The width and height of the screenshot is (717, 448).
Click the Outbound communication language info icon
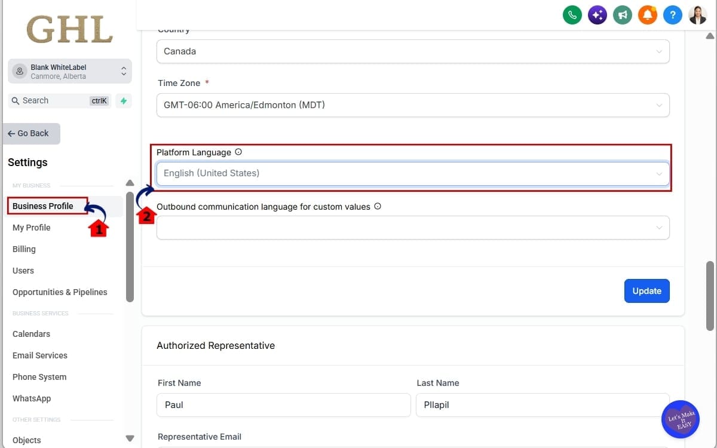[377, 207]
